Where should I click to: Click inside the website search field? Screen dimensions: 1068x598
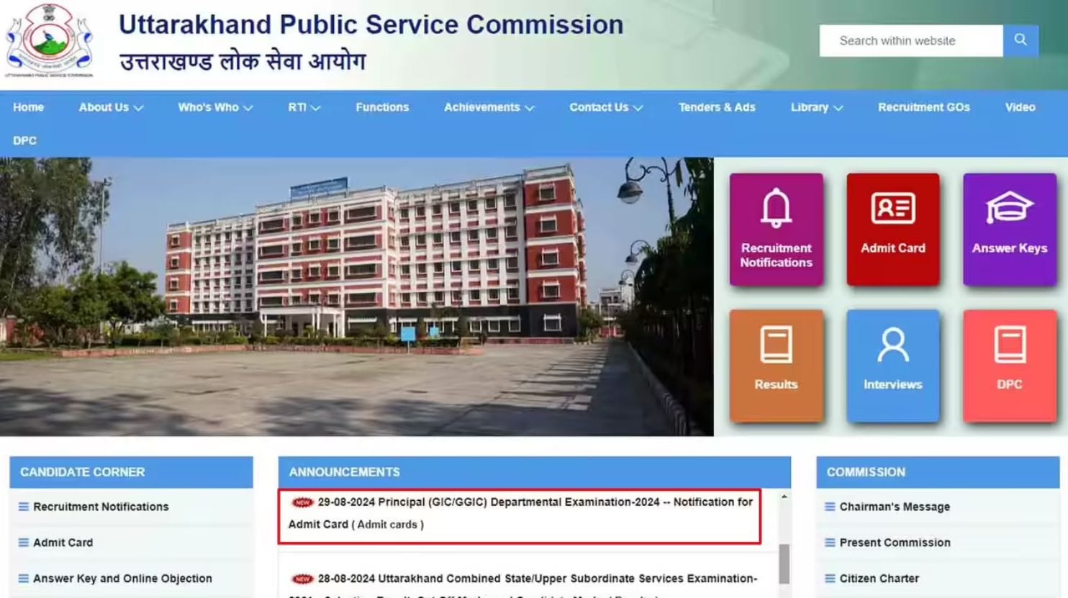(910, 40)
